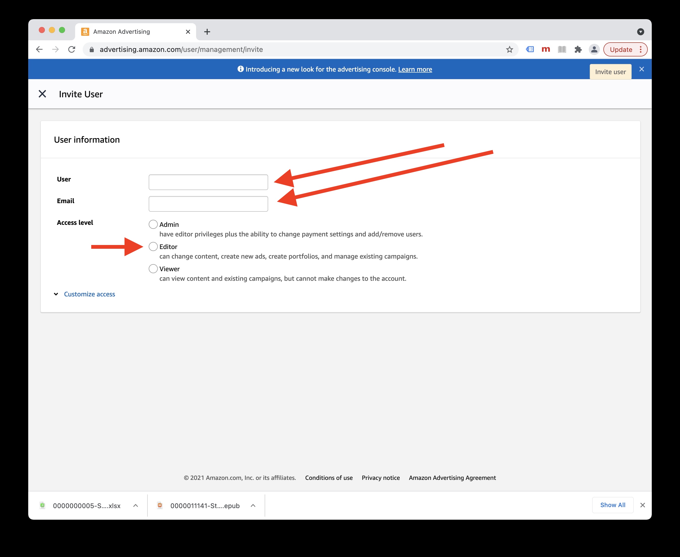
Task: Click the copyright 2021 Amazon.com text
Action: point(240,478)
